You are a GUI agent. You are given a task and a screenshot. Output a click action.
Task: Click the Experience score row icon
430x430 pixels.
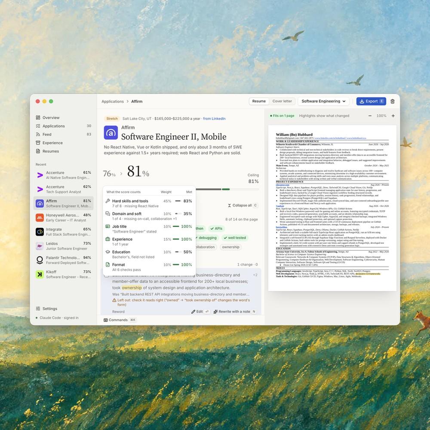coord(108,239)
